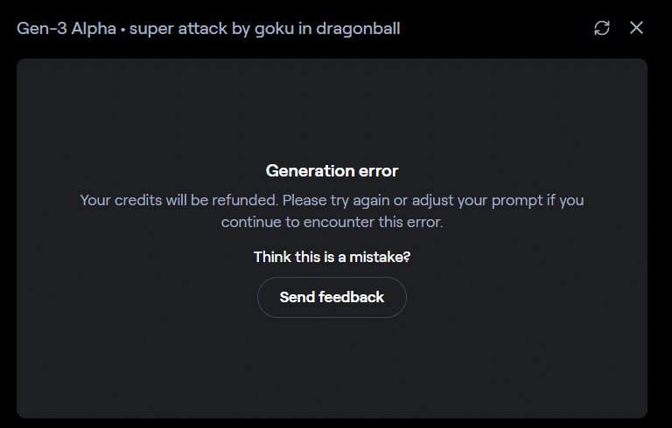Click the bullet separator in the title
672x428 pixels.
point(122,28)
